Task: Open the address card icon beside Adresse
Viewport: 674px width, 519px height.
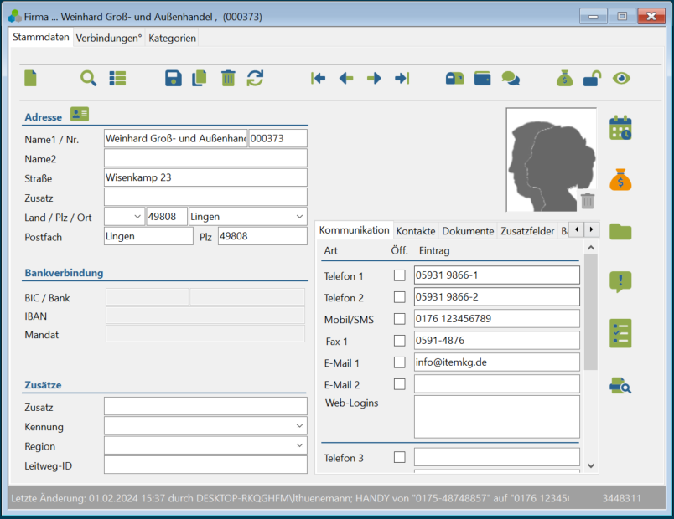Action: coord(80,114)
